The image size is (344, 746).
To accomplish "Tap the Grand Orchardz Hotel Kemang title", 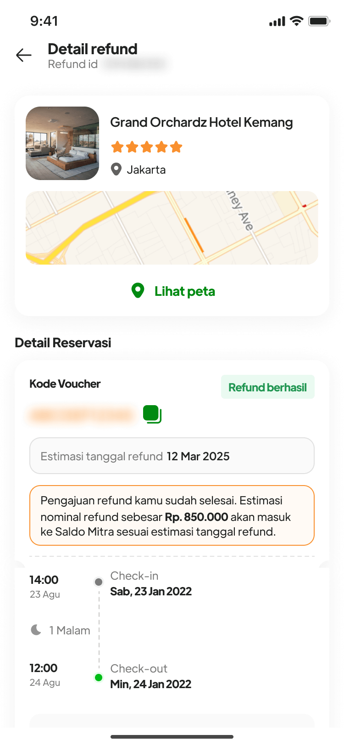I will click(x=201, y=123).
